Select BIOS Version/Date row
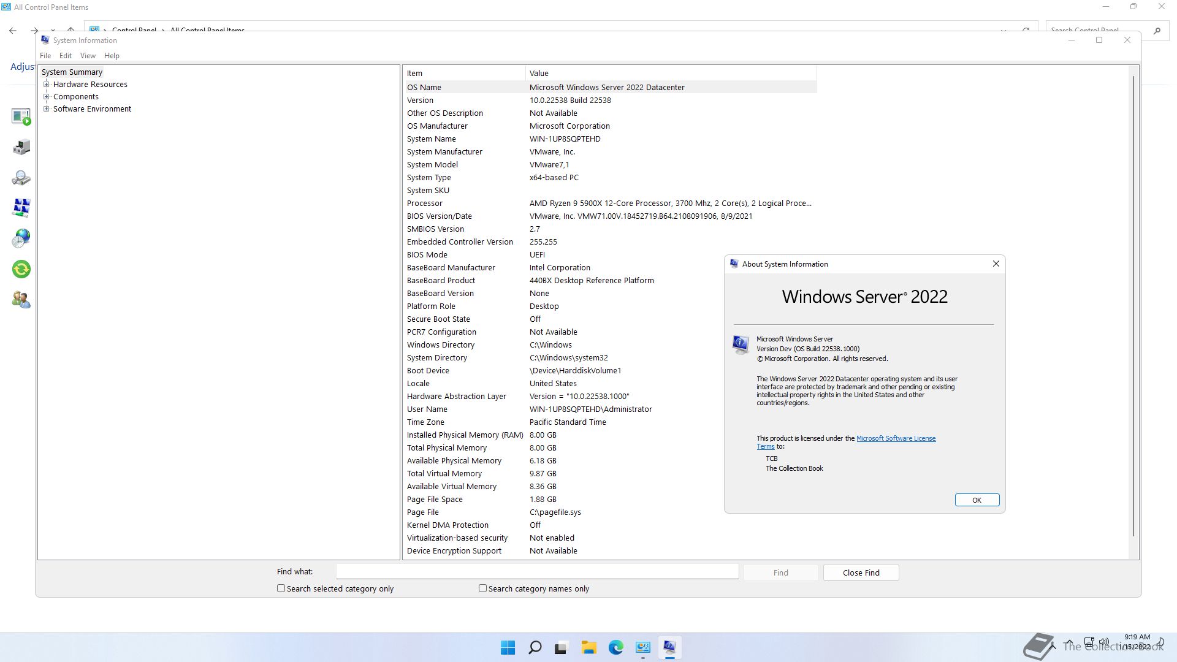This screenshot has height=662, width=1177. [611, 216]
